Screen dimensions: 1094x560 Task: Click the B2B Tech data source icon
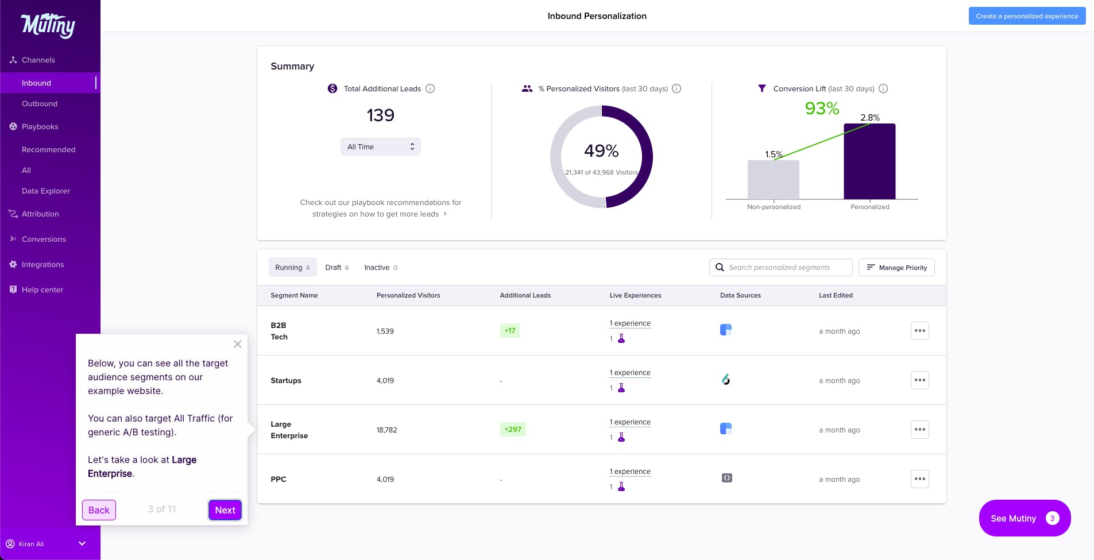tap(726, 330)
